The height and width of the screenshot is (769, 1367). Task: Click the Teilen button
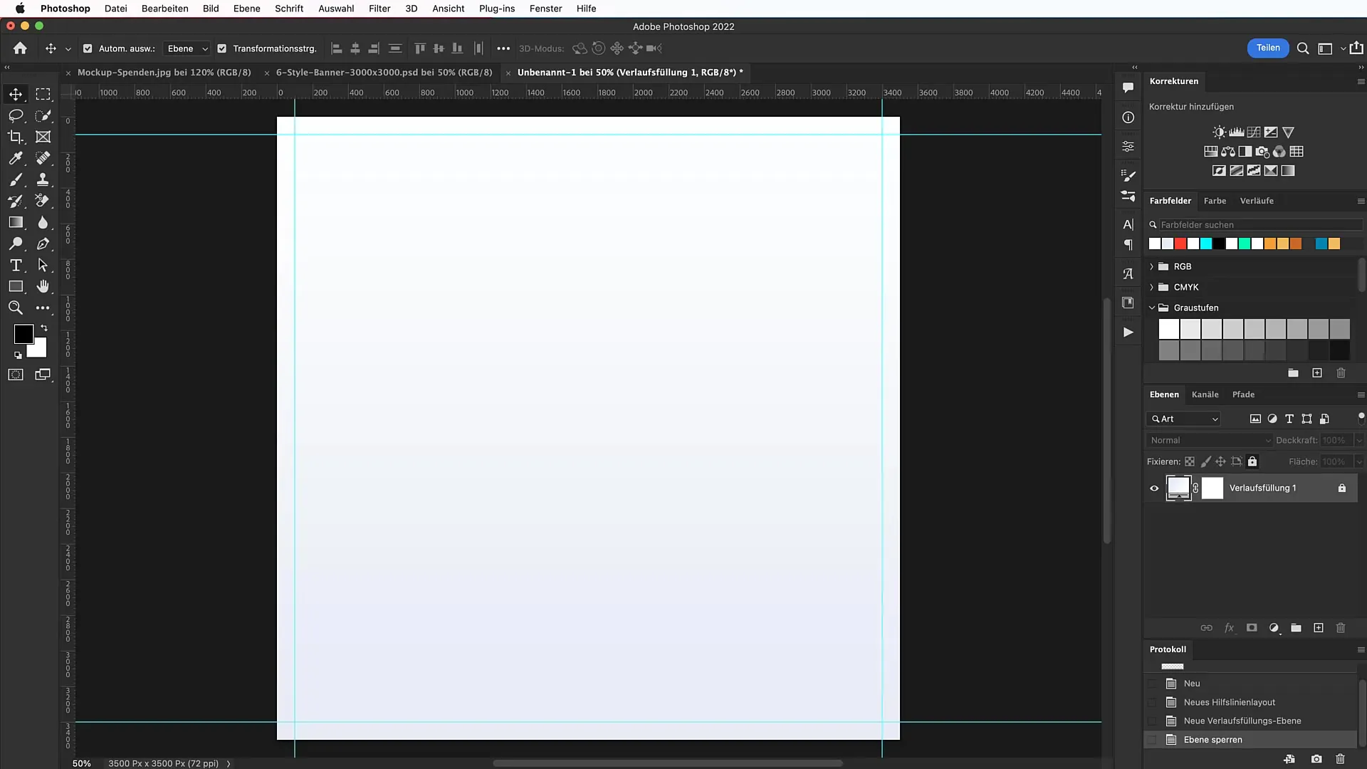(1269, 48)
